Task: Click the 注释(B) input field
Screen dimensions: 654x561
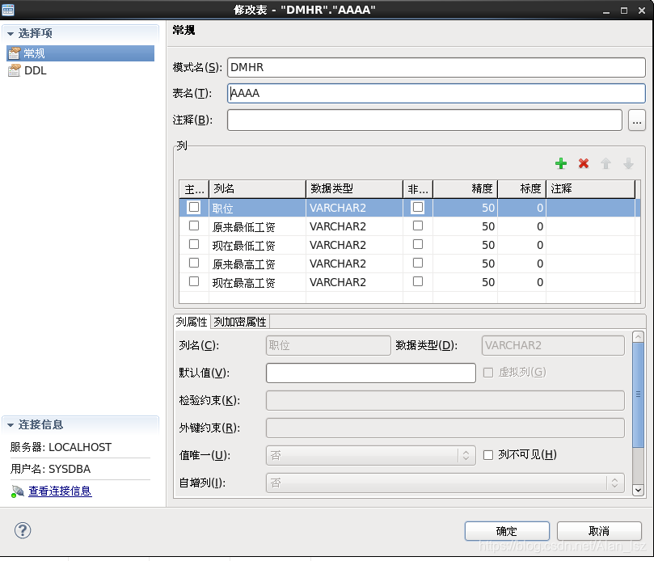Action: (424, 120)
